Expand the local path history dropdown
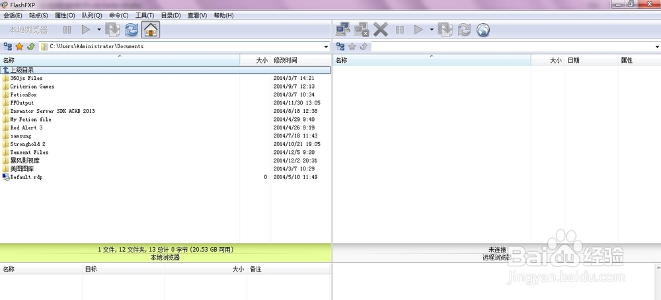The width and height of the screenshot is (661, 300). click(x=327, y=46)
